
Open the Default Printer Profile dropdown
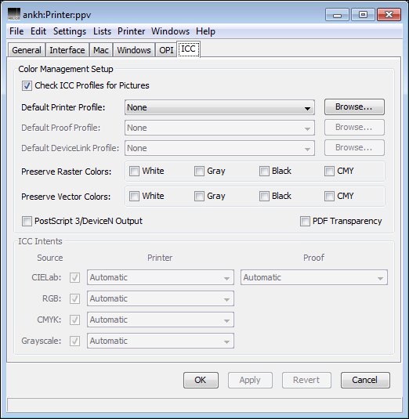click(x=219, y=107)
